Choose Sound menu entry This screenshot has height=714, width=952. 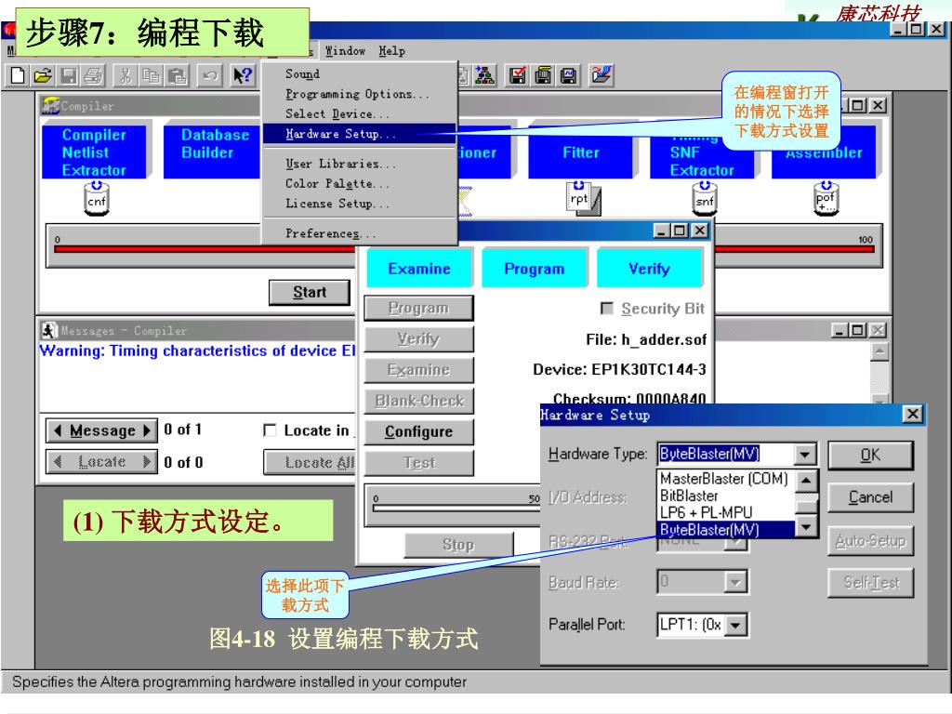360,74
